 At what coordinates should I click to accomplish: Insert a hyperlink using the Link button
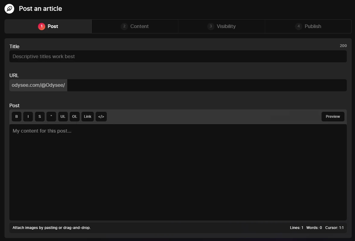pyautogui.click(x=87, y=117)
